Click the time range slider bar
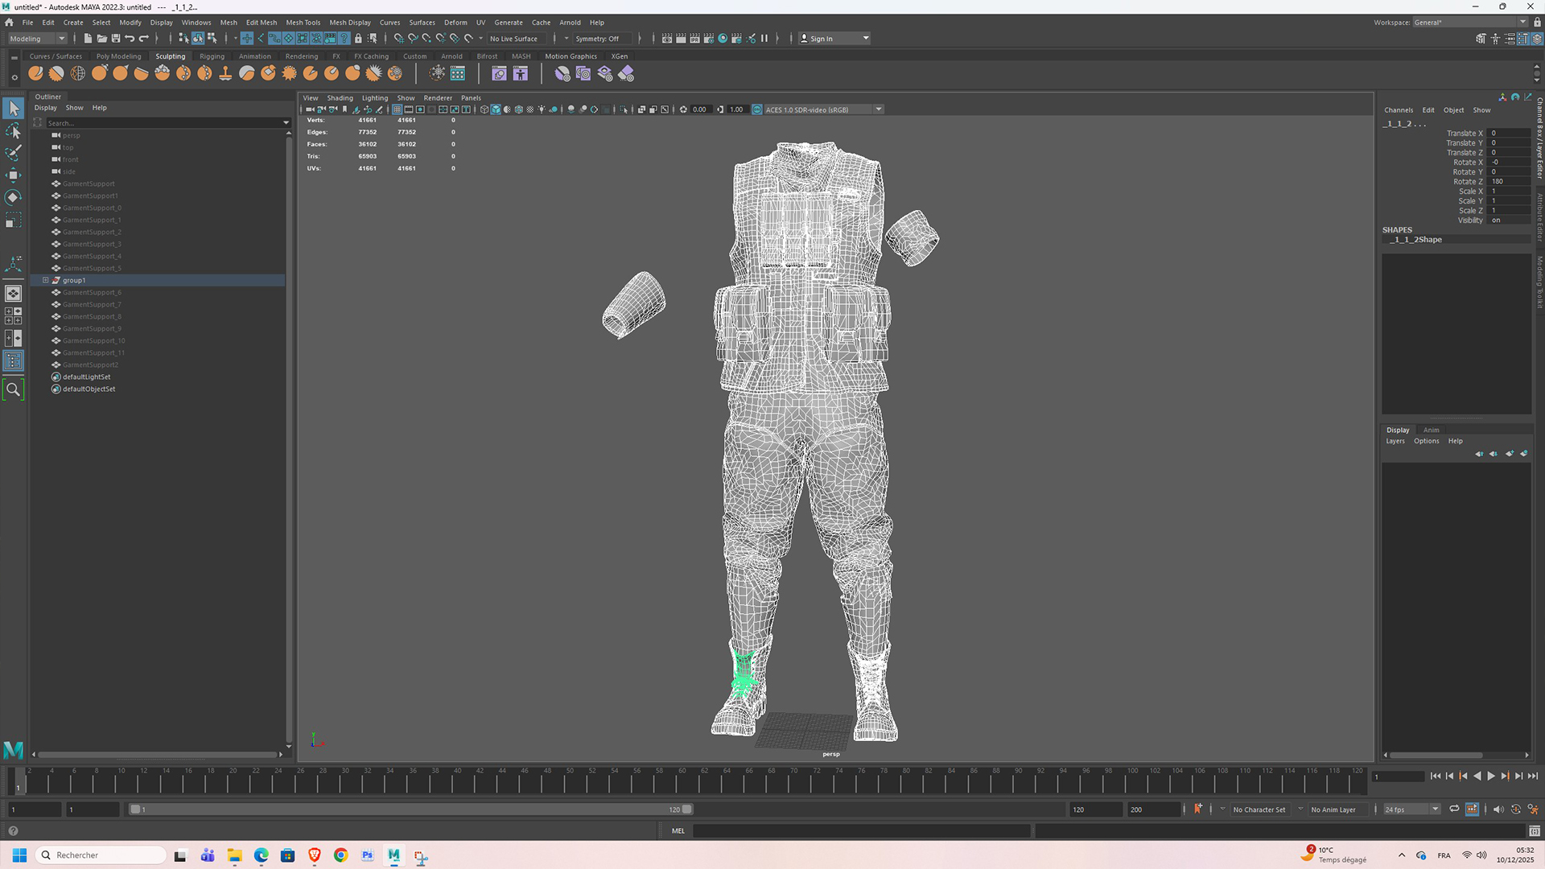The height and width of the screenshot is (869, 1545). point(410,809)
